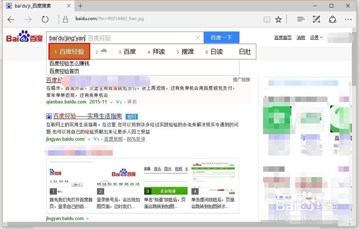The image size is (359, 229).
Task: Reload the page with refresh icon
Action: (x=45, y=19)
